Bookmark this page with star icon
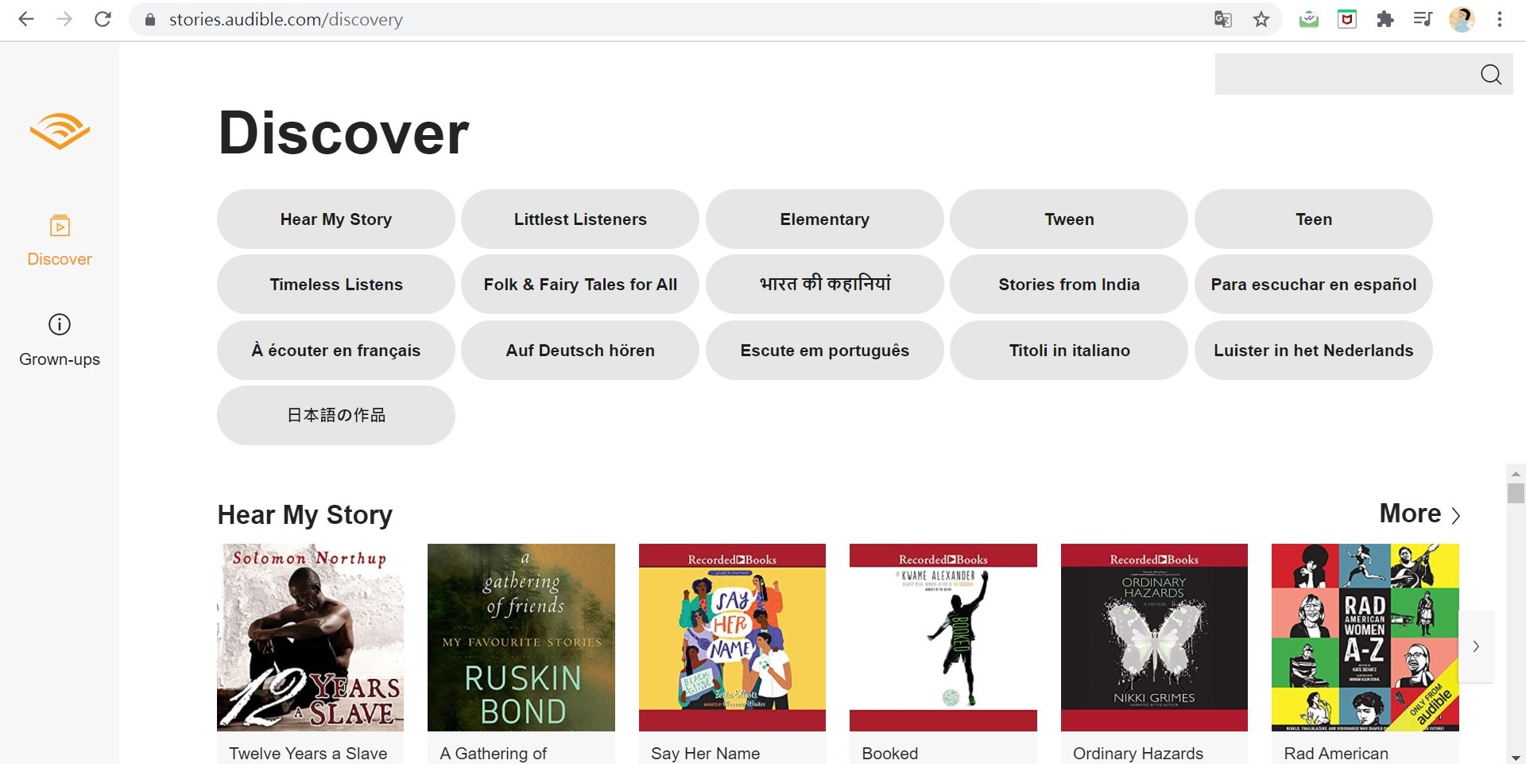The image size is (1526, 764). [1261, 20]
